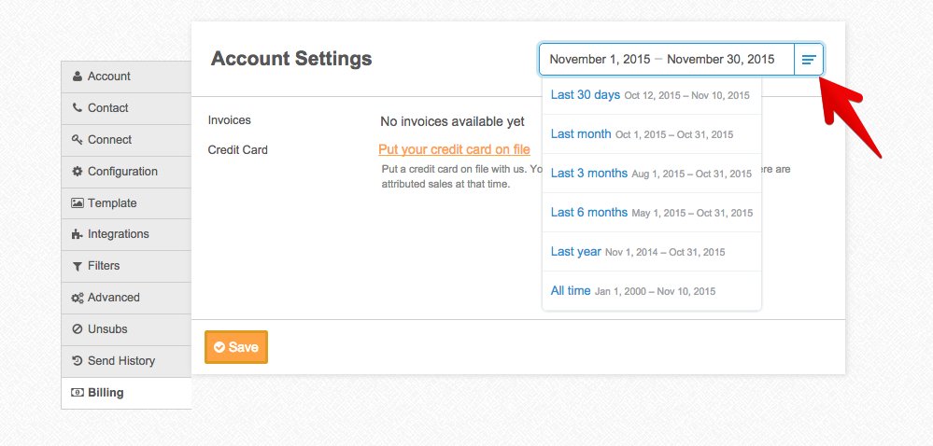
Task: Choose the Last 30 days preset
Action: (x=586, y=95)
